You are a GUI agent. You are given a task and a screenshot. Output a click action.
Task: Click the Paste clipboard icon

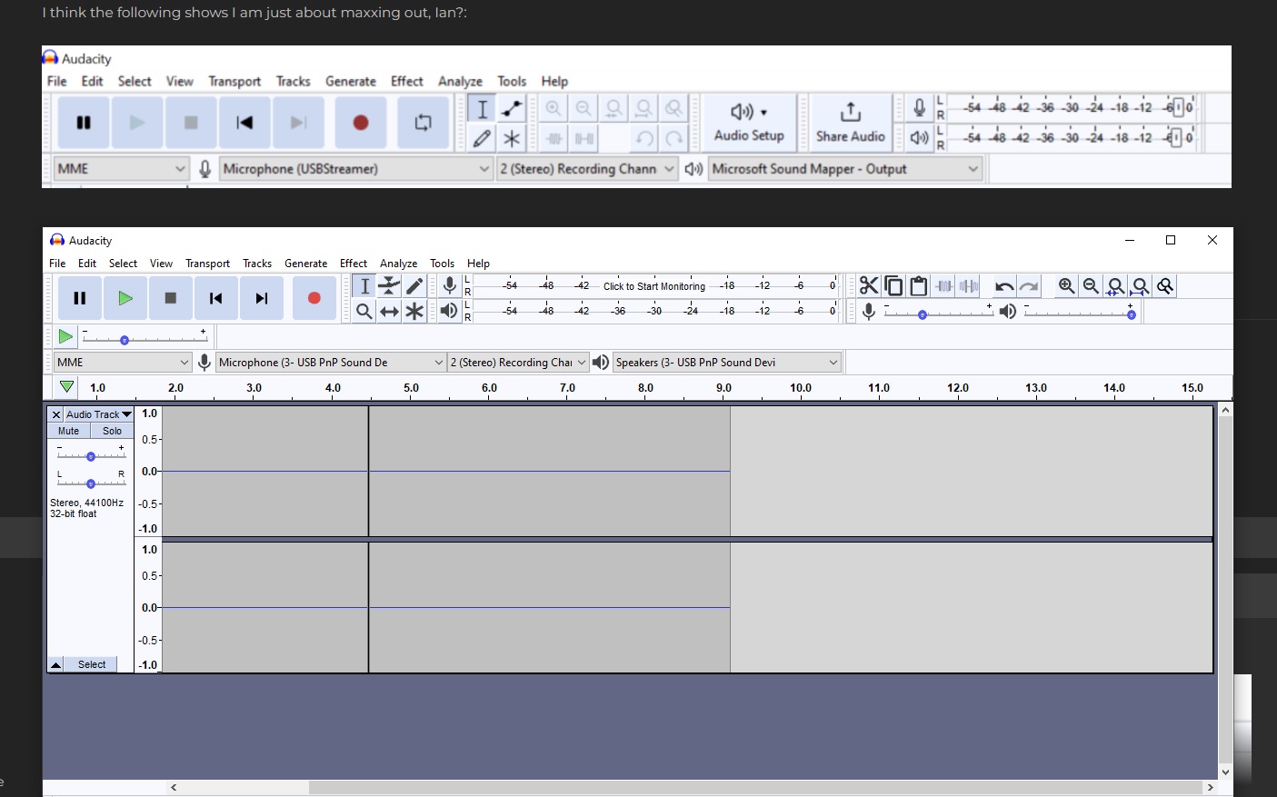pyautogui.click(x=919, y=286)
